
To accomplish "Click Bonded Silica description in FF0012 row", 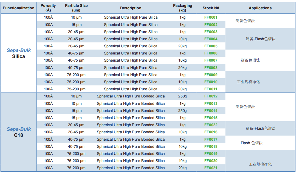I will pos(131,96).
